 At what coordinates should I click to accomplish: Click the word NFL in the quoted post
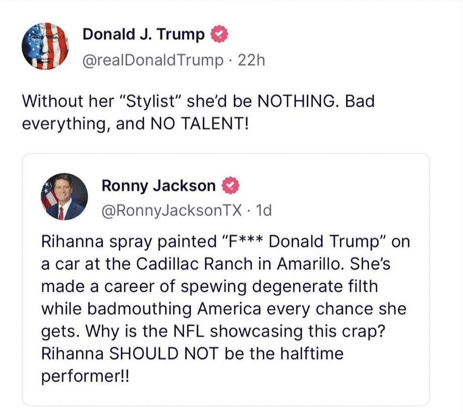(x=189, y=331)
